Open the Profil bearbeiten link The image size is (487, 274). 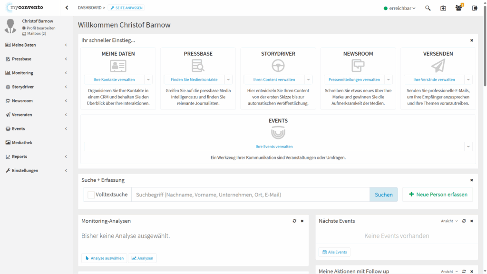click(x=40, y=28)
